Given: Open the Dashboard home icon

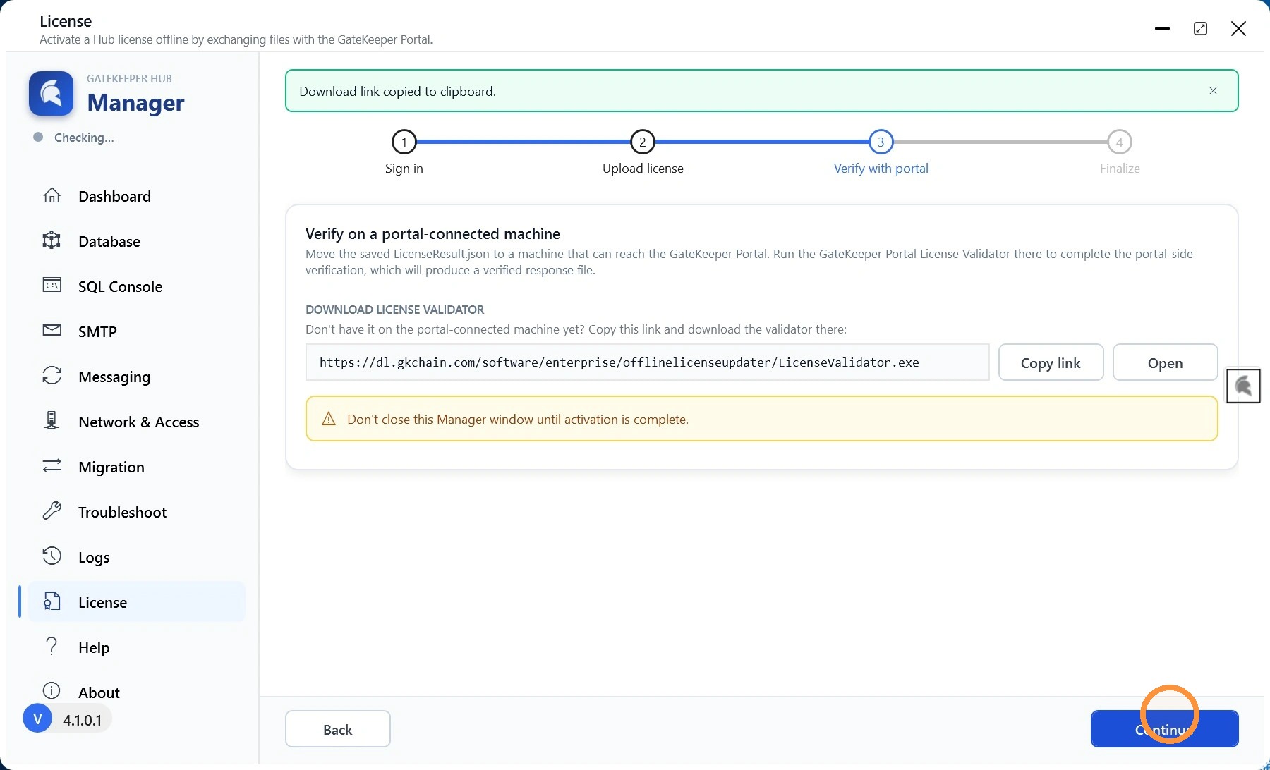Looking at the screenshot, I should pos(52,195).
